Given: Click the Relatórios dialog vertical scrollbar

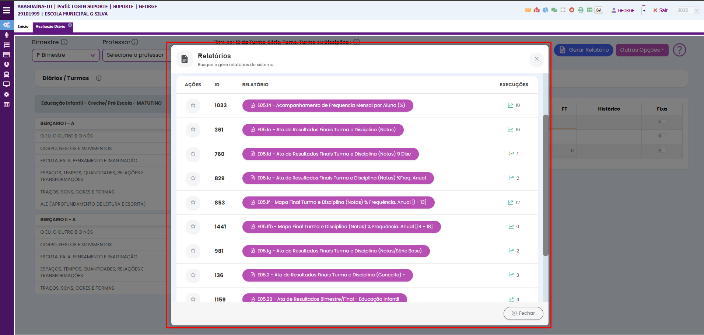Looking at the screenshot, I should point(546,184).
